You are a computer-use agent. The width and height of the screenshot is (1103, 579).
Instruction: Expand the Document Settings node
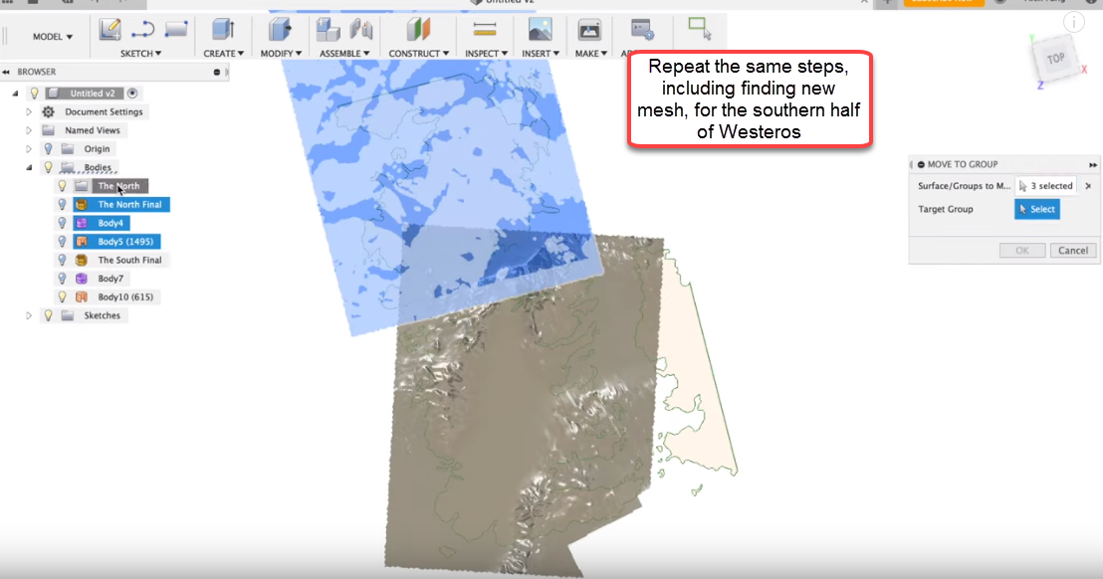29,111
